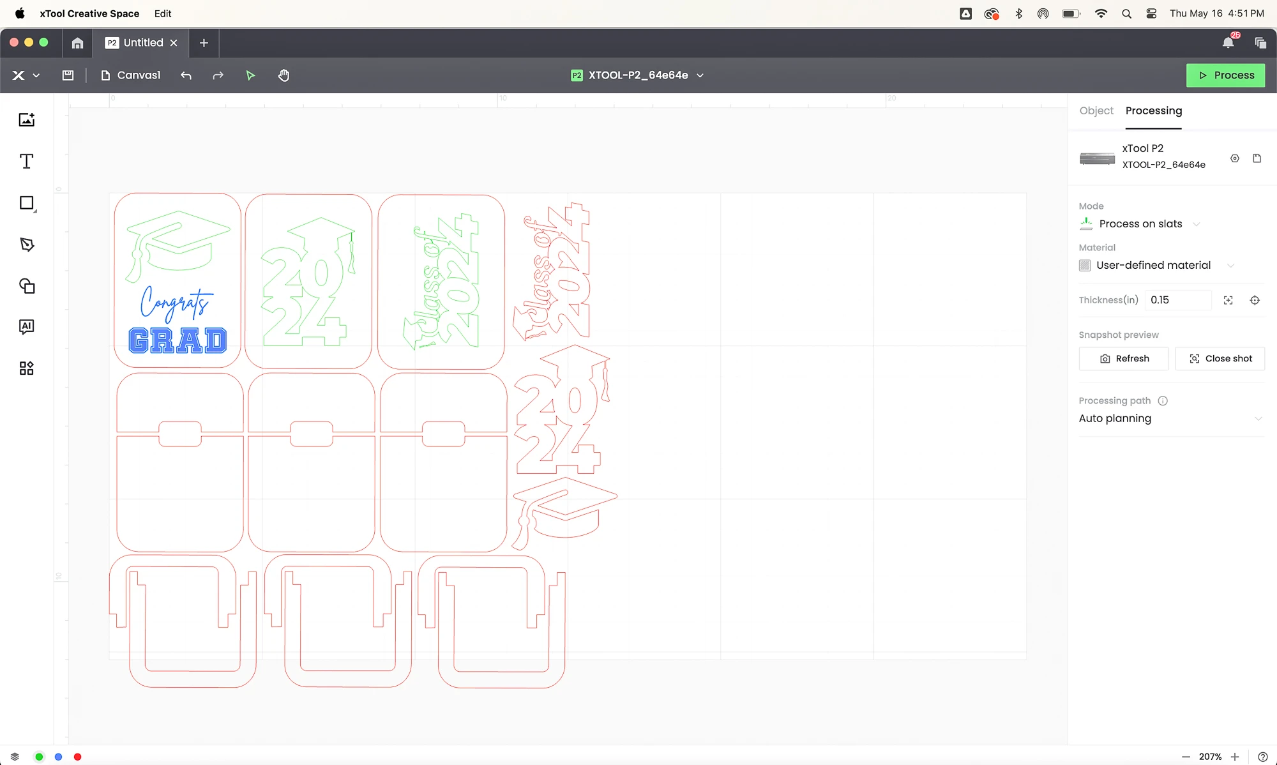The width and height of the screenshot is (1277, 765).
Task: Click the Wi-Fi menu bar icon
Action: (1101, 13)
